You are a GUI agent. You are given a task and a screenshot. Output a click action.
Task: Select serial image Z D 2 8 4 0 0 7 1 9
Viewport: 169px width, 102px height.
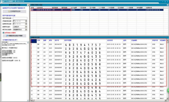coord(83,60)
